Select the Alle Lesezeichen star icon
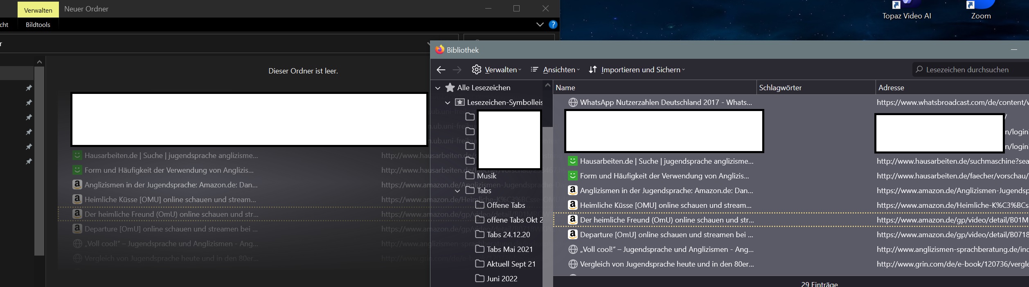1029x287 pixels. [x=450, y=88]
